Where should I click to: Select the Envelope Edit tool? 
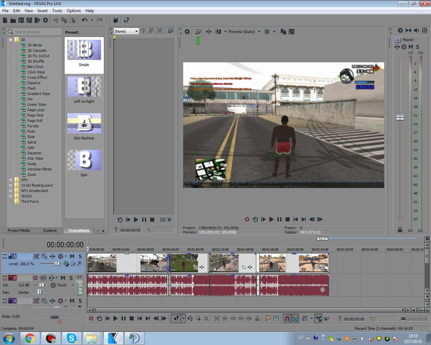tap(190, 318)
